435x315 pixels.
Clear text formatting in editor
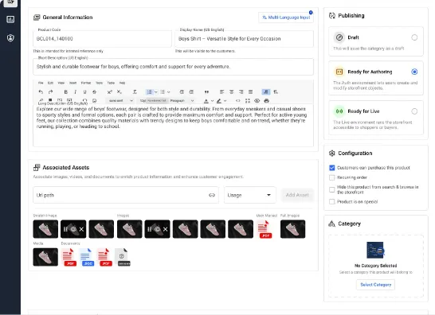(135, 92)
